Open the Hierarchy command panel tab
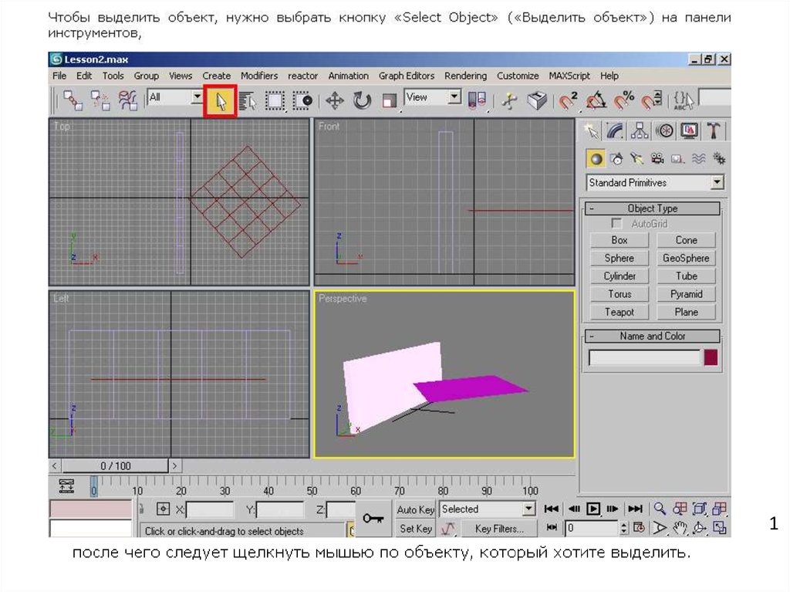This screenshot has width=790, height=592. (x=638, y=130)
